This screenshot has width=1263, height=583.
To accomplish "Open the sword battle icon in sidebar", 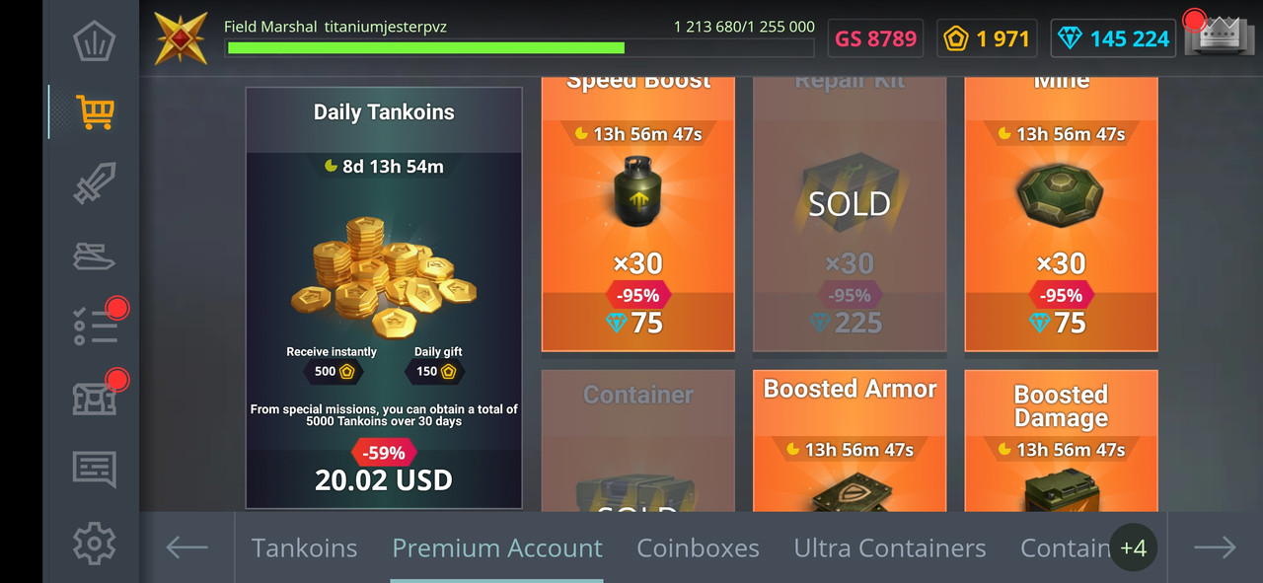I will (x=95, y=183).
